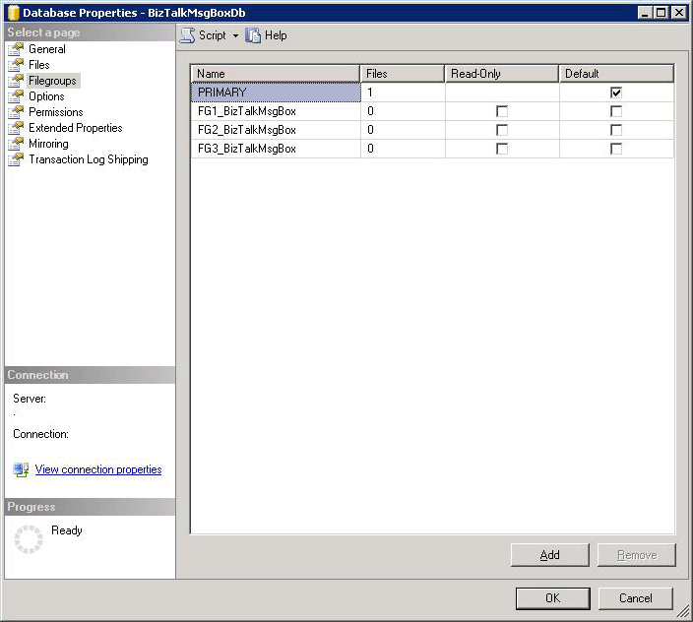This screenshot has height=622, width=693.
Task: Maximize the Database Properties window
Action: click(661, 13)
